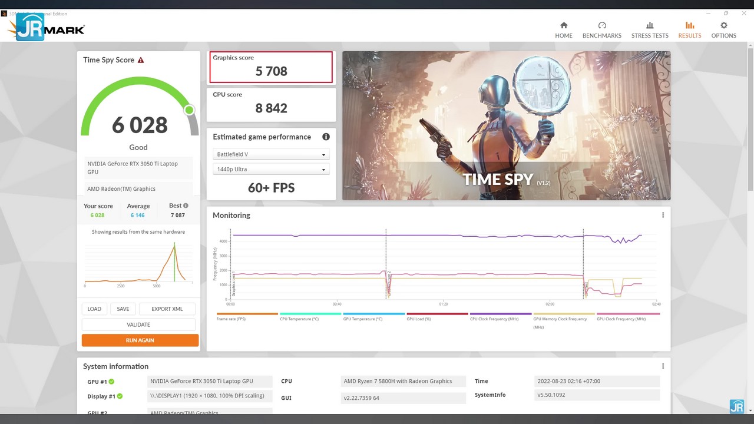The image size is (754, 424).
Task: Click the Time Spy Score warning triangle
Action: pos(141,60)
